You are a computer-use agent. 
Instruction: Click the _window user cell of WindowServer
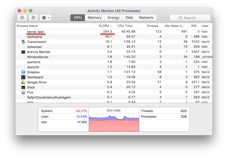tap(207, 57)
